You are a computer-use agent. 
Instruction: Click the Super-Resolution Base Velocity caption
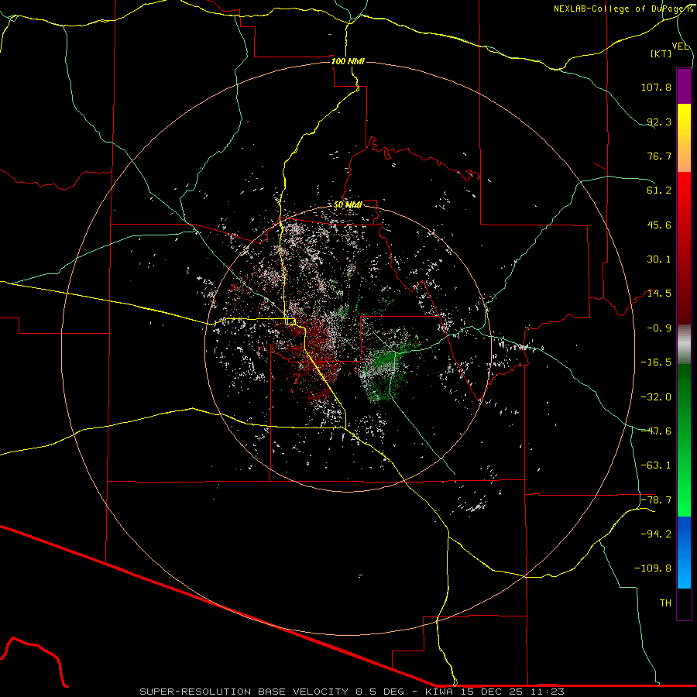[x=352, y=692]
